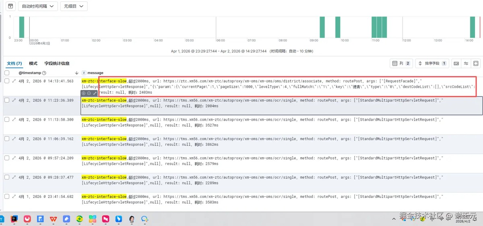Expand document details for 11:13:50.300 row
483x226 pixels.
14,119
